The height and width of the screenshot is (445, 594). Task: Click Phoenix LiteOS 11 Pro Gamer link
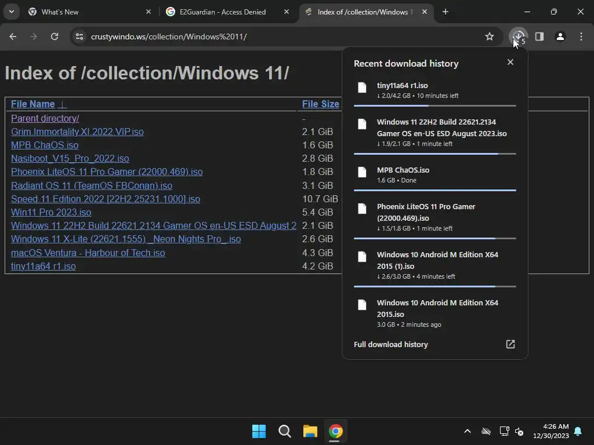click(x=107, y=172)
